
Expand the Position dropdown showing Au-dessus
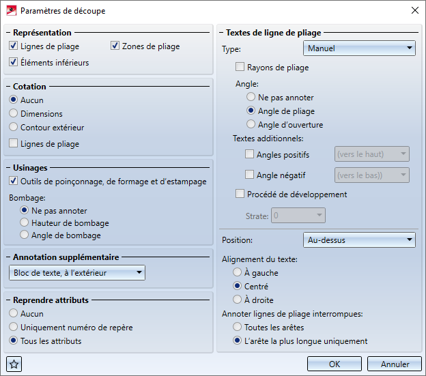pos(359,240)
